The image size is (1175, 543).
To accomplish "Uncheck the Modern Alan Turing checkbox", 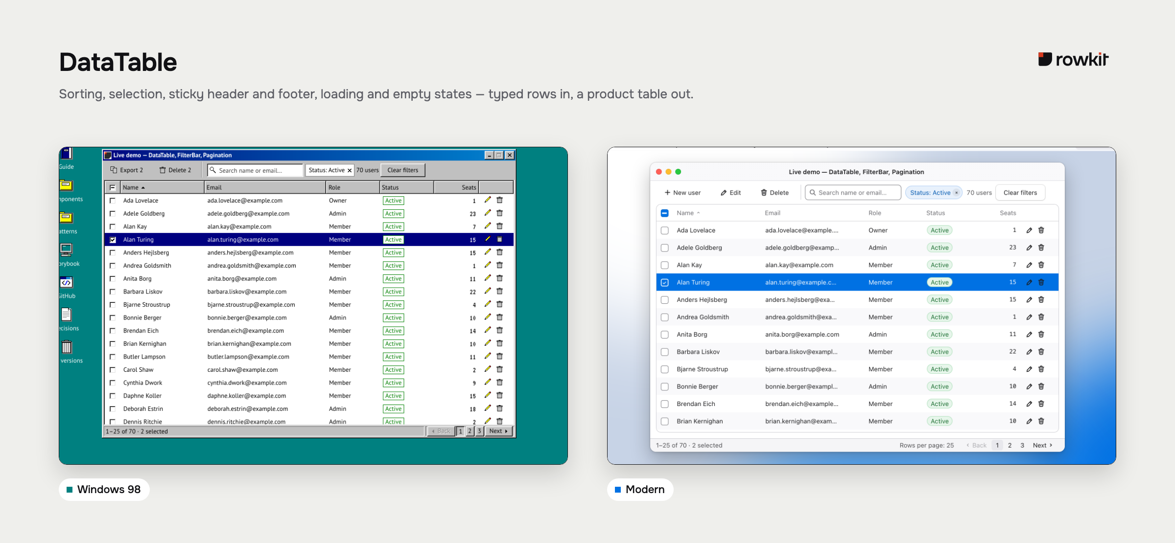I will tap(664, 282).
